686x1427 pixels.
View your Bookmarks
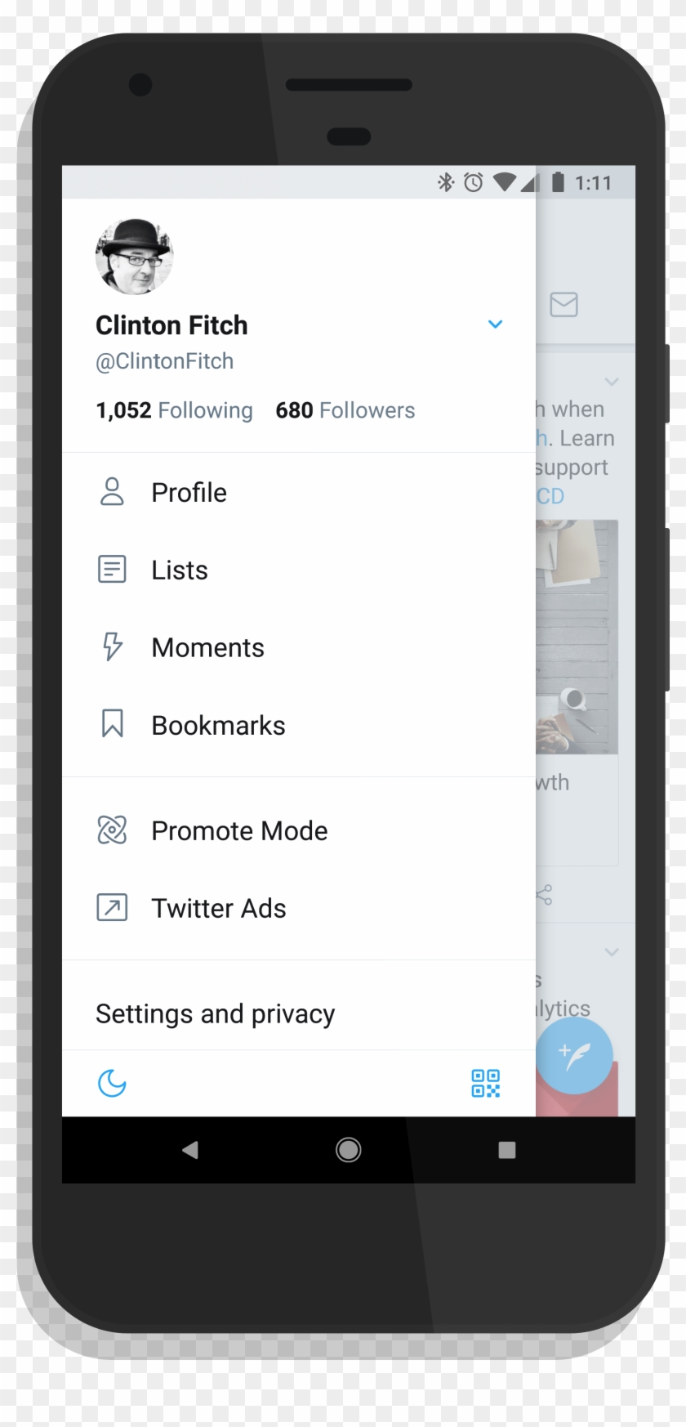[217, 724]
